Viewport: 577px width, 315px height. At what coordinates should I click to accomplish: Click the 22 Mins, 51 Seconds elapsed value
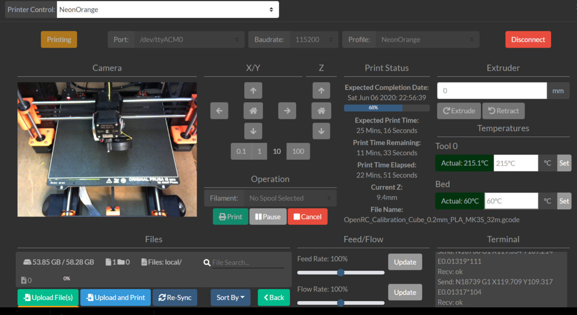pyautogui.click(x=387, y=175)
